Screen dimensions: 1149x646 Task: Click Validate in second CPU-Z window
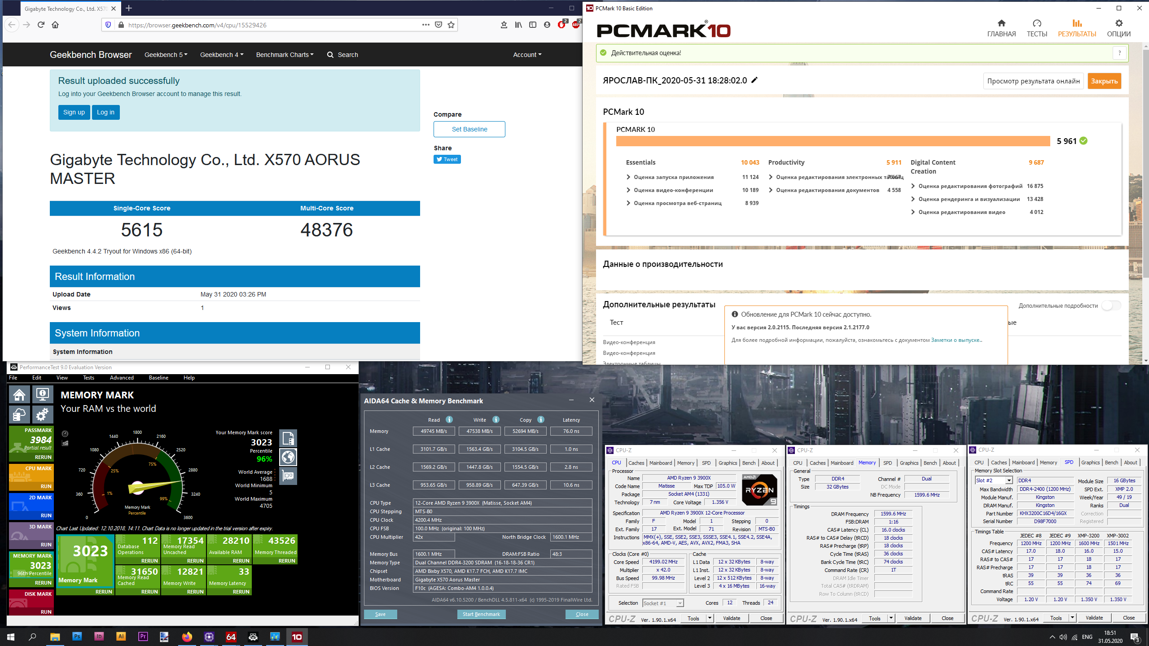[x=913, y=618]
